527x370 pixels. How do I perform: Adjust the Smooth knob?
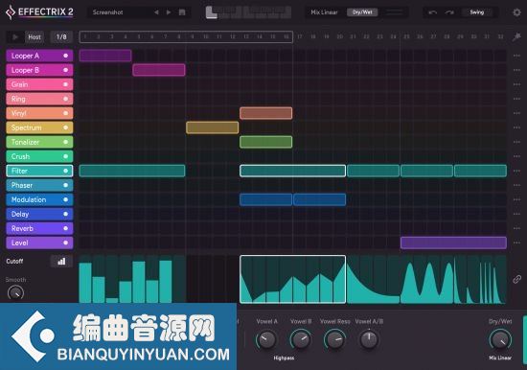[x=15, y=293]
